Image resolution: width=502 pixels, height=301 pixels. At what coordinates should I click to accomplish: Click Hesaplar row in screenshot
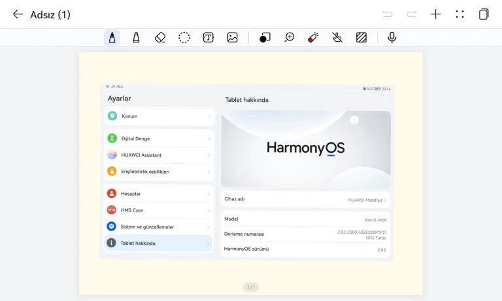159,194
